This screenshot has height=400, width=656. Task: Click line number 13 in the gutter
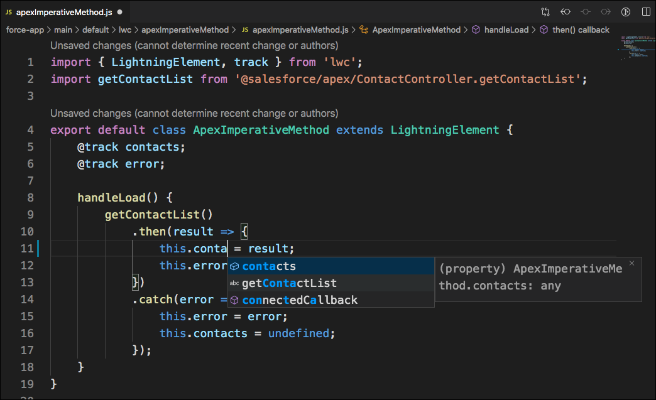click(27, 283)
